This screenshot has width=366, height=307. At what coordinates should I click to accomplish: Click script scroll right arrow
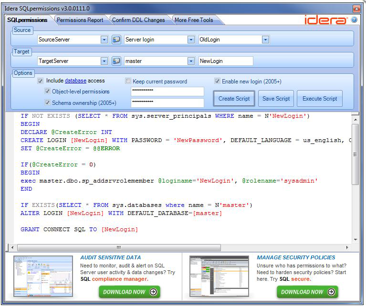pos(347,247)
